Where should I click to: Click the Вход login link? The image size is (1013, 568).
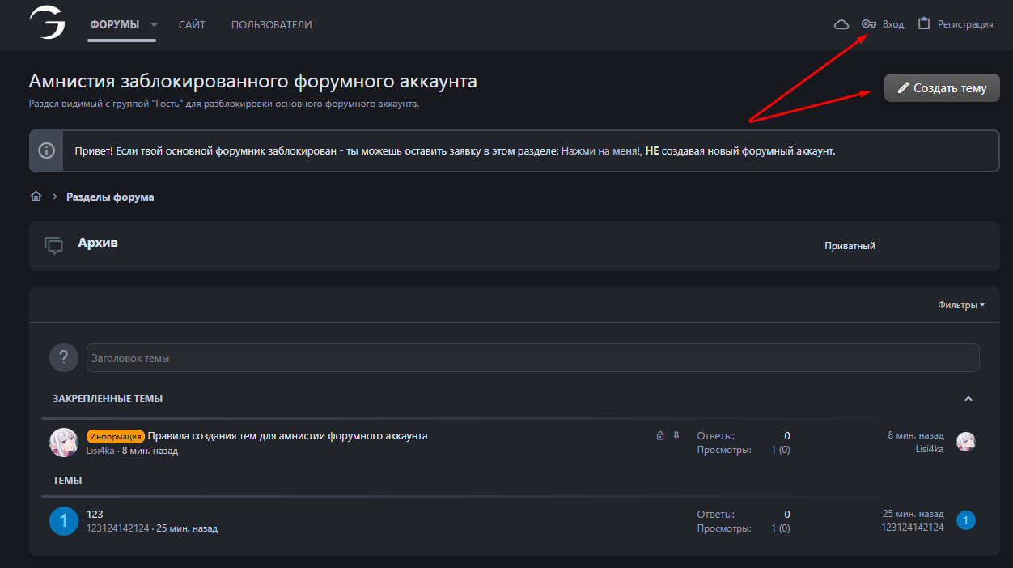(x=884, y=24)
